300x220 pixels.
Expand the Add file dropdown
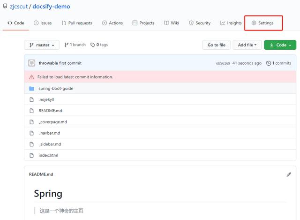(x=247, y=45)
